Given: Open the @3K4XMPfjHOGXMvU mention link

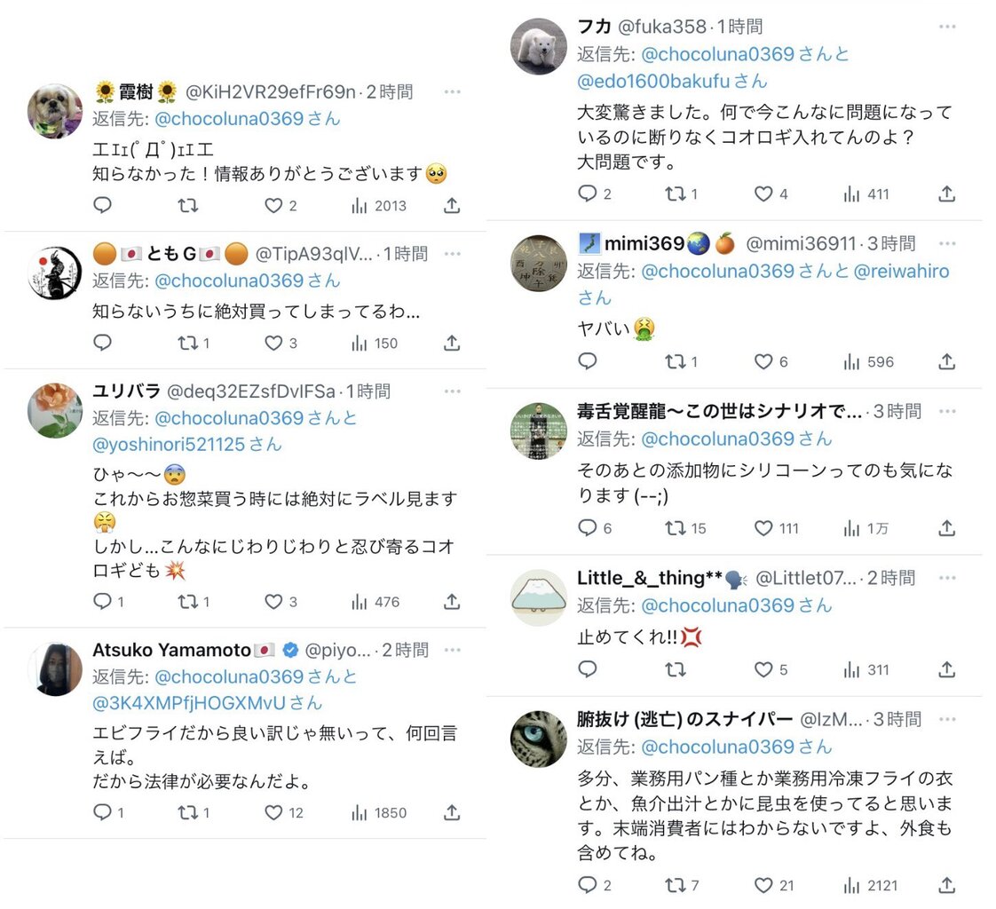Looking at the screenshot, I should coord(189,703).
